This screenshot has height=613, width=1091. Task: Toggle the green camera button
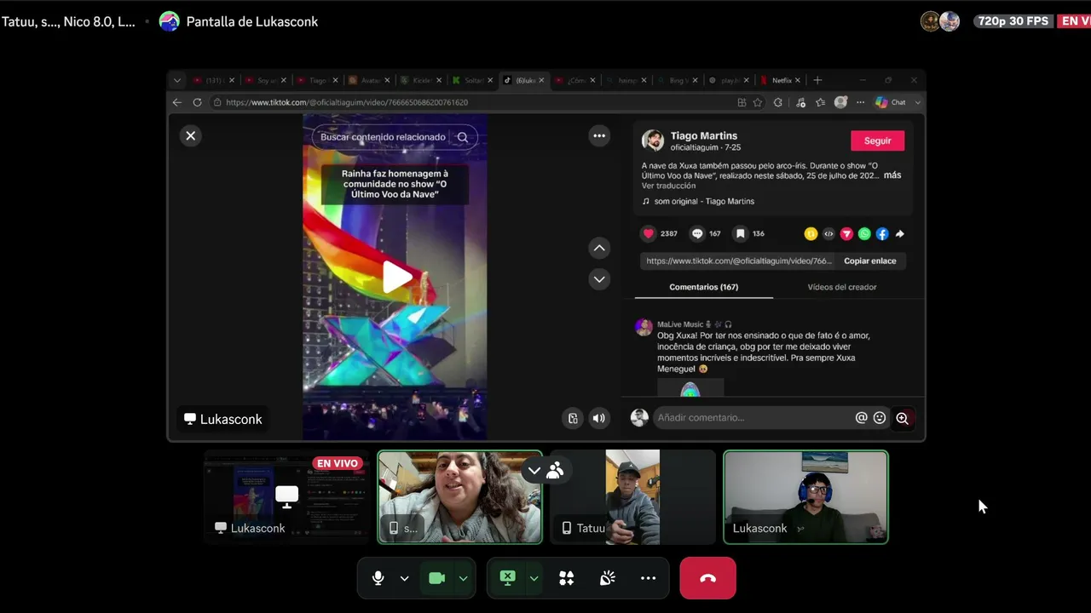(x=437, y=578)
